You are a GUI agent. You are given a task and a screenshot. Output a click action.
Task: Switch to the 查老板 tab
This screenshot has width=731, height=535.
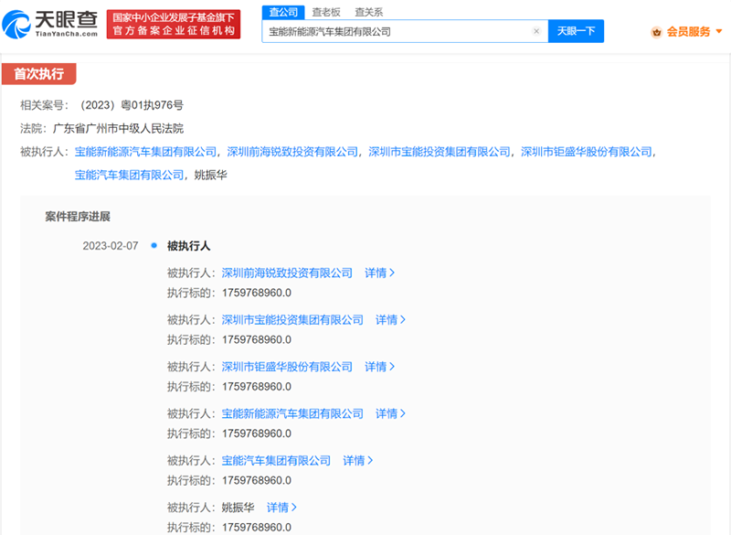pos(326,12)
